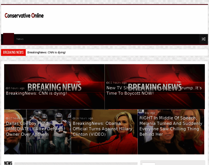Click clock icon beside '11 hours ago'
The width and height of the screenshot is (209, 165).
[x=108, y=83]
